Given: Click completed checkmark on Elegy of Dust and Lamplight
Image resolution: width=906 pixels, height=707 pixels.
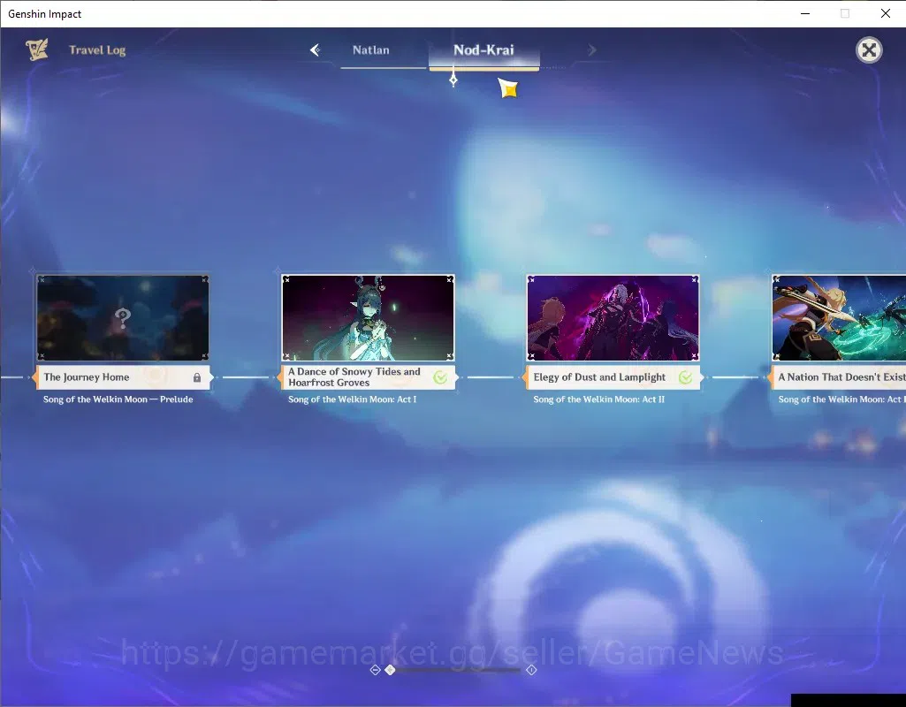Looking at the screenshot, I should 685,377.
